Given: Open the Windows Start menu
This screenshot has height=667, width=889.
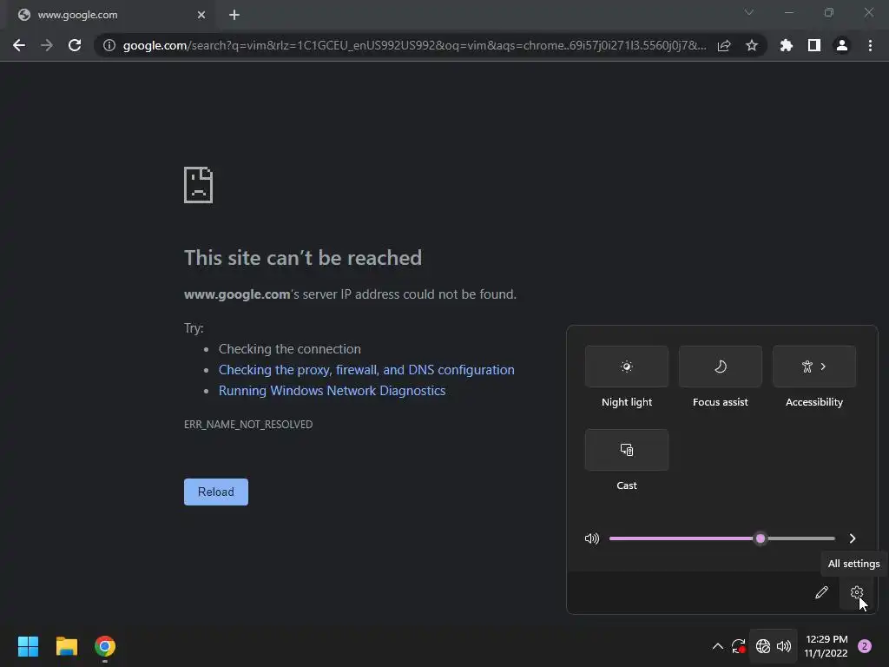Looking at the screenshot, I should click(x=28, y=646).
